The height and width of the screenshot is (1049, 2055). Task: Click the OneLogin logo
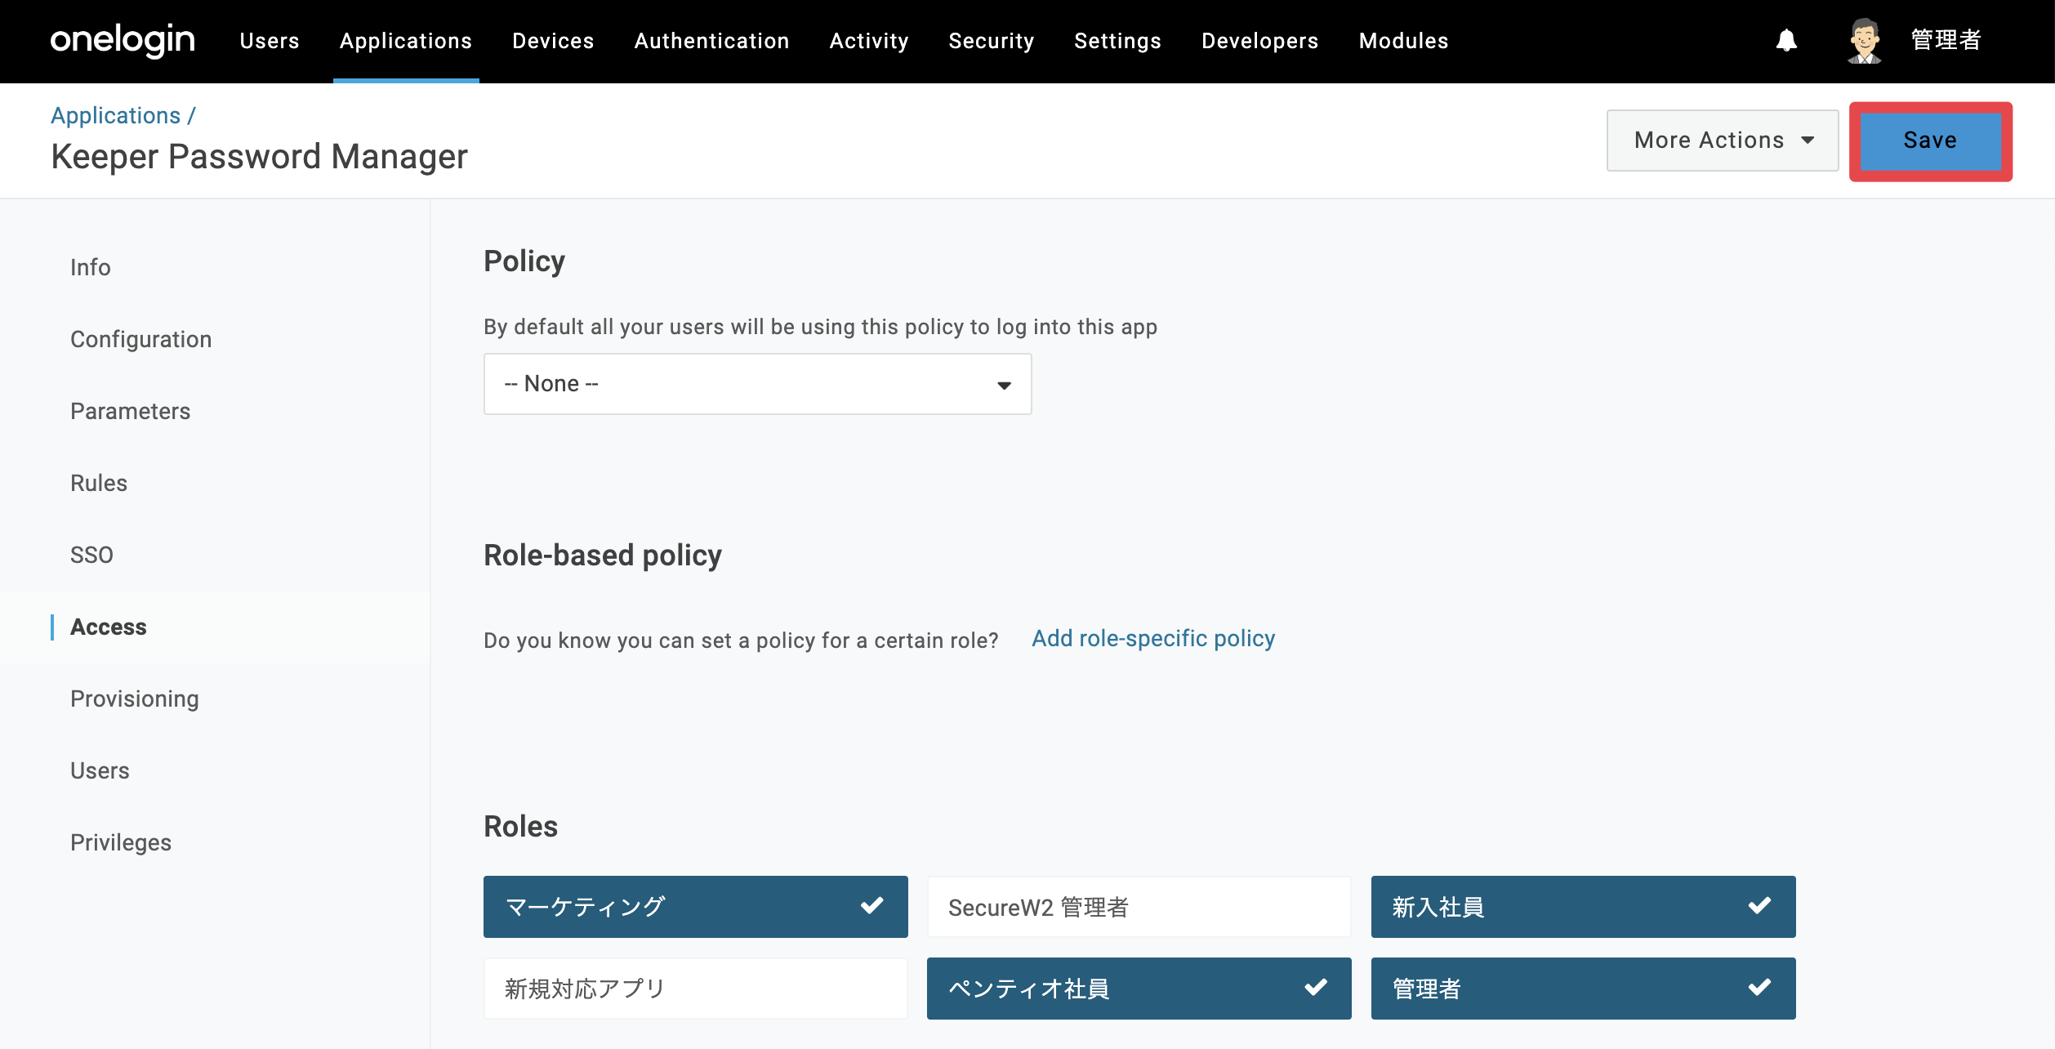[x=123, y=40]
